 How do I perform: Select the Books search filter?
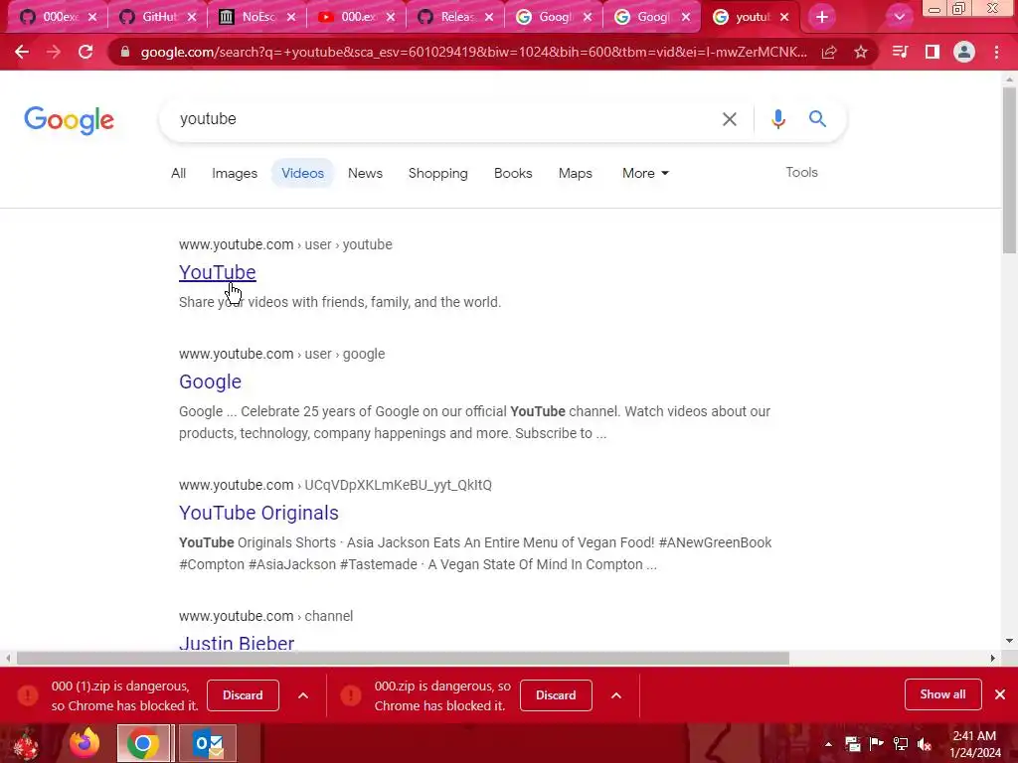[513, 173]
